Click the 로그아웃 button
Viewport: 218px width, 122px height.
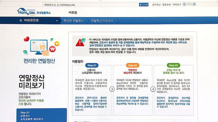coord(144,5)
